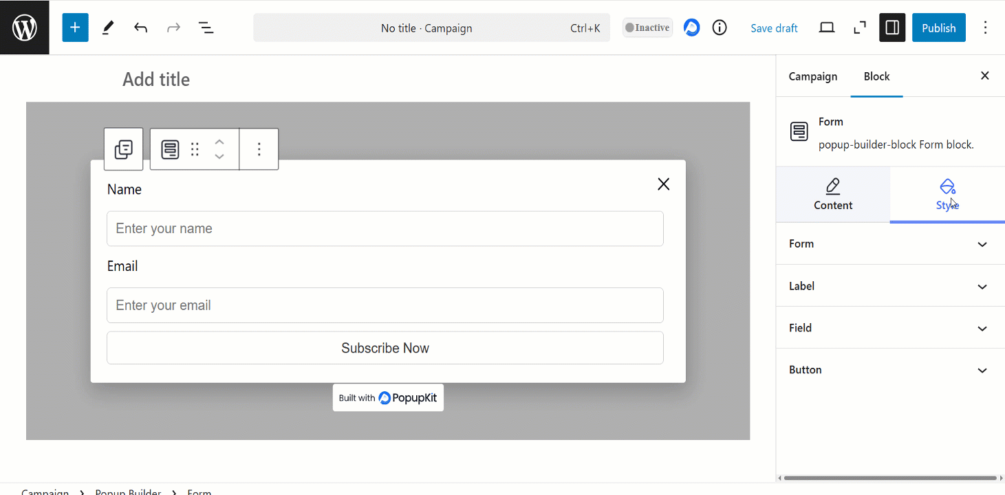Open the block inserter plus button
This screenshot has height=495, width=1005.
[75, 27]
